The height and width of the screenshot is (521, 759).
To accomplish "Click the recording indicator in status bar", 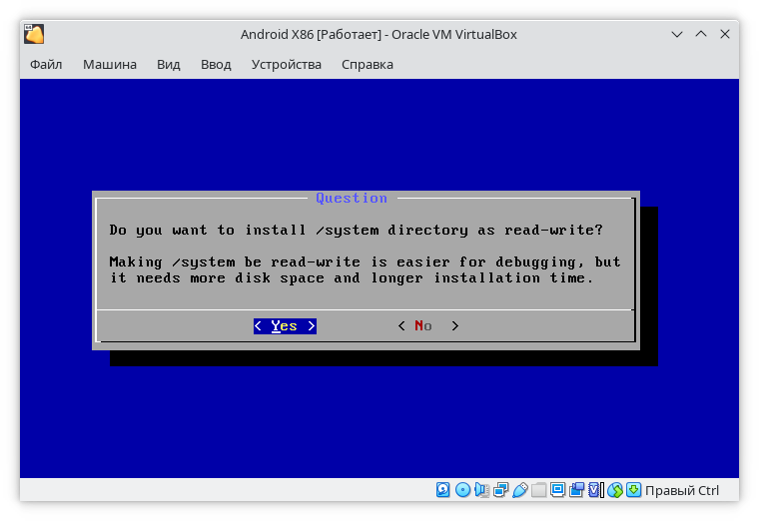I will tap(577, 490).
